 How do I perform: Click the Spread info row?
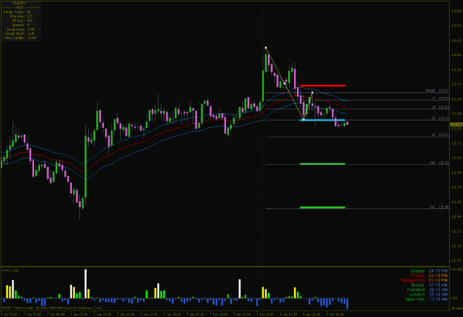click(x=21, y=25)
